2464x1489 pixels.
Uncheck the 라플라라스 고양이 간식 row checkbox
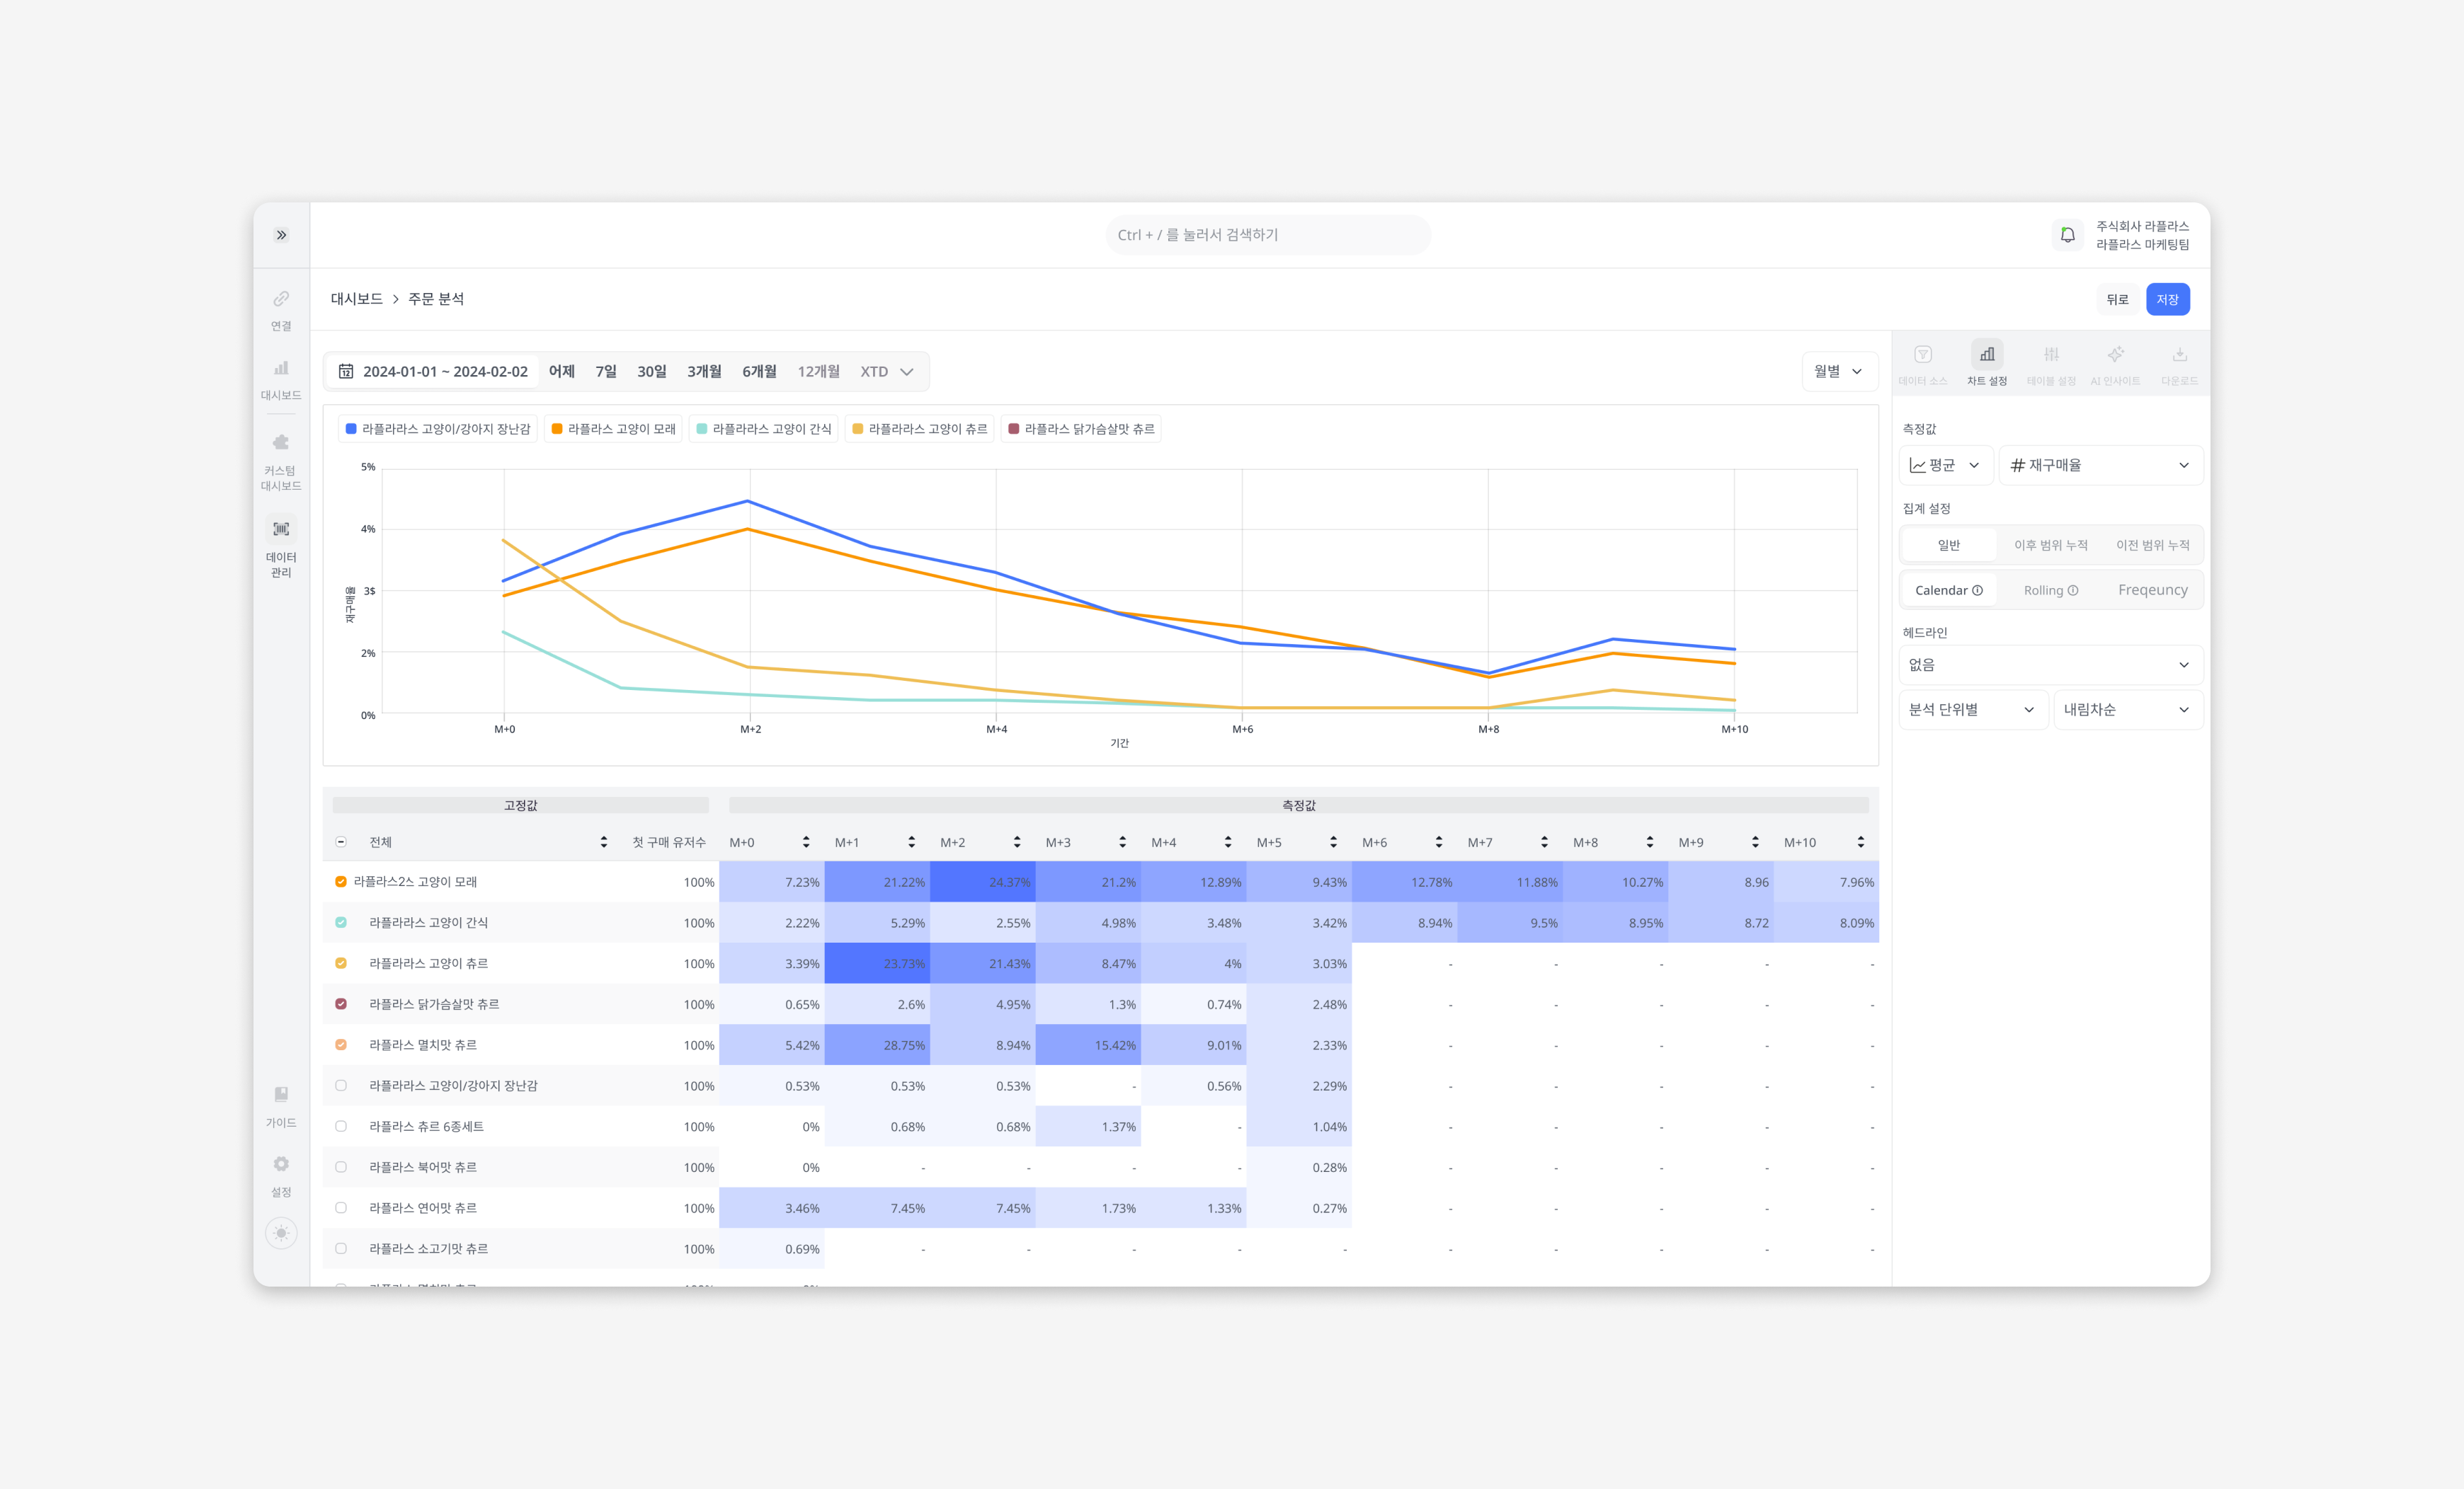(x=341, y=922)
